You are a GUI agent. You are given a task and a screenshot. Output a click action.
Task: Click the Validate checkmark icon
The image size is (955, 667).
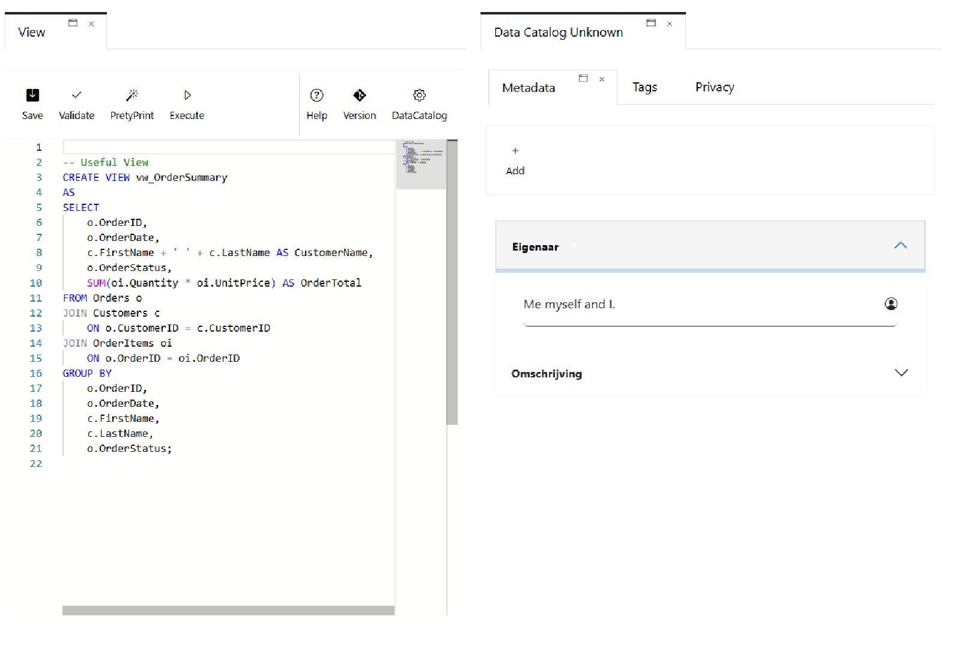[76, 95]
